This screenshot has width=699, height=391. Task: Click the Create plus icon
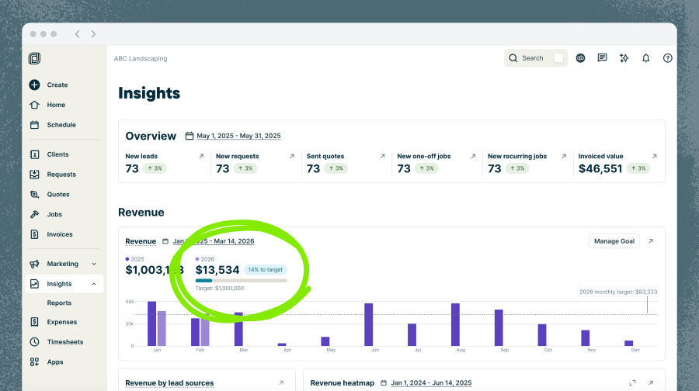34,85
